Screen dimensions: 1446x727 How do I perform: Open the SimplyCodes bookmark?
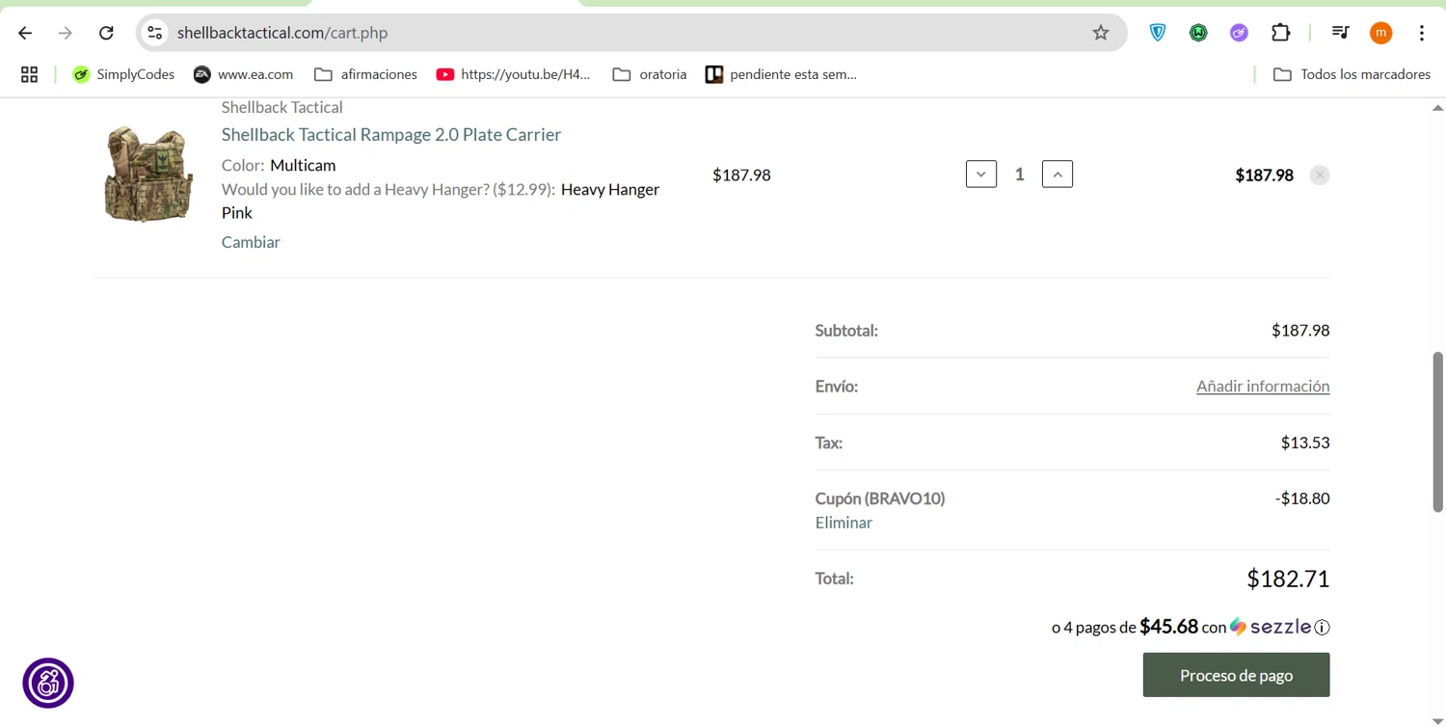point(123,74)
